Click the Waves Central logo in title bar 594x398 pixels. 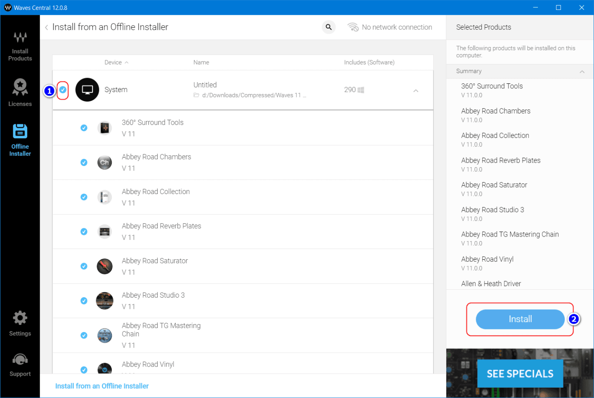click(x=7, y=7)
